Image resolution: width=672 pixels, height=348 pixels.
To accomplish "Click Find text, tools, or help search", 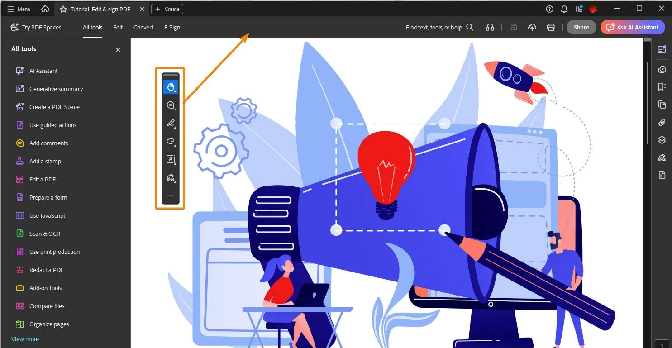I will coord(439,27).
